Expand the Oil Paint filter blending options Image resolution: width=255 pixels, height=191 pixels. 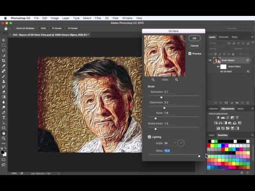click(x=248, y=71)
